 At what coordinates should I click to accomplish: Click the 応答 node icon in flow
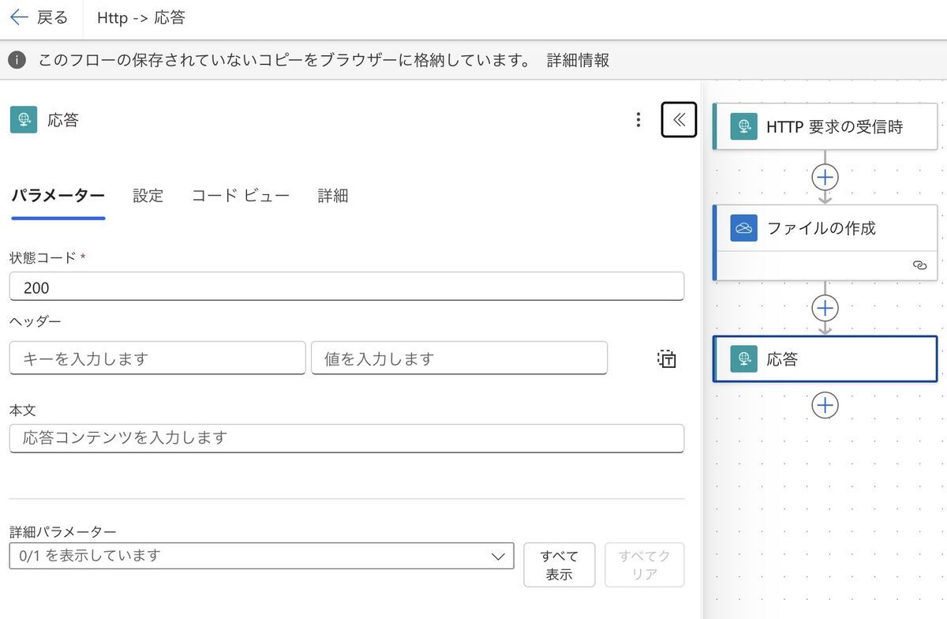click(x=743, y=359)
